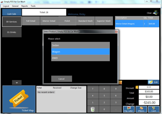Choose the Standard Wash service
162x114 pixels.
click(85, 21)
